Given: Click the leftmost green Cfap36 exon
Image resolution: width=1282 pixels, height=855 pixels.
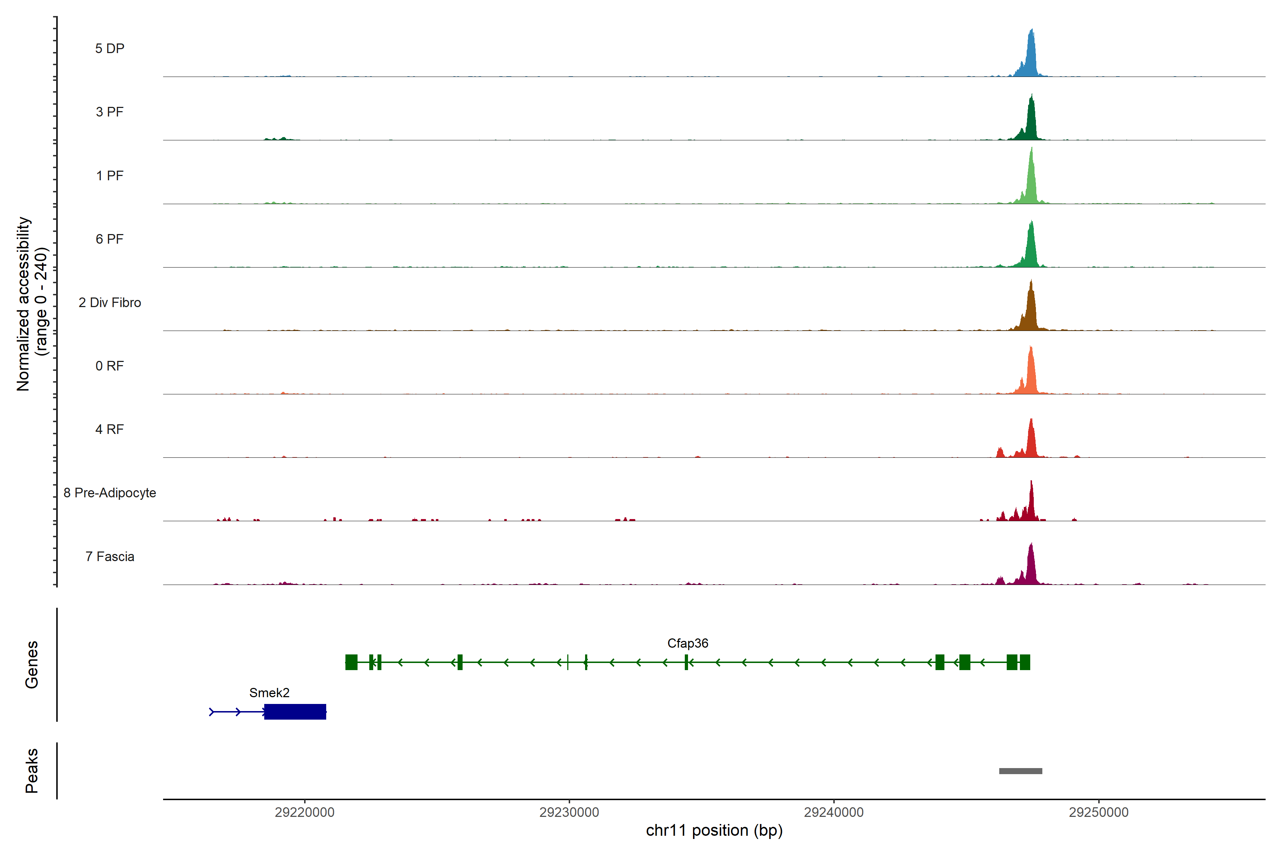Looking at the screenshot, I should point(351,663).
